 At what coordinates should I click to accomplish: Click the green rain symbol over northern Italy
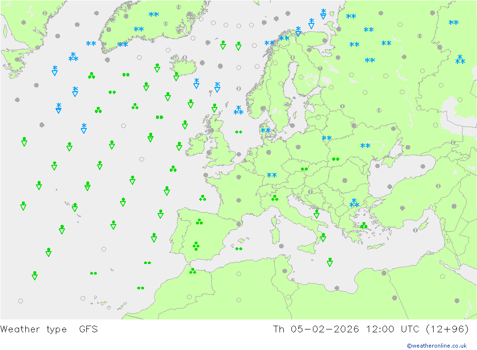(x=275, y=198)
